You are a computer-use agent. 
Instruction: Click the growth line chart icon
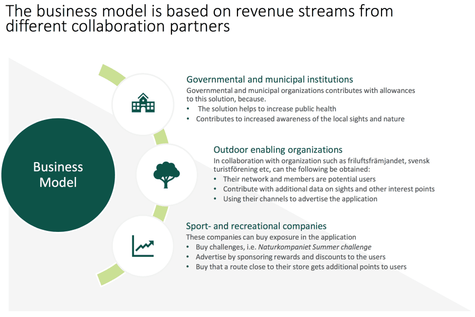[x=142, y=246]
